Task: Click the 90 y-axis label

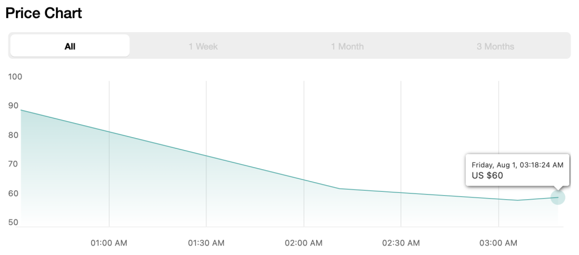Action: pos(13,105)
